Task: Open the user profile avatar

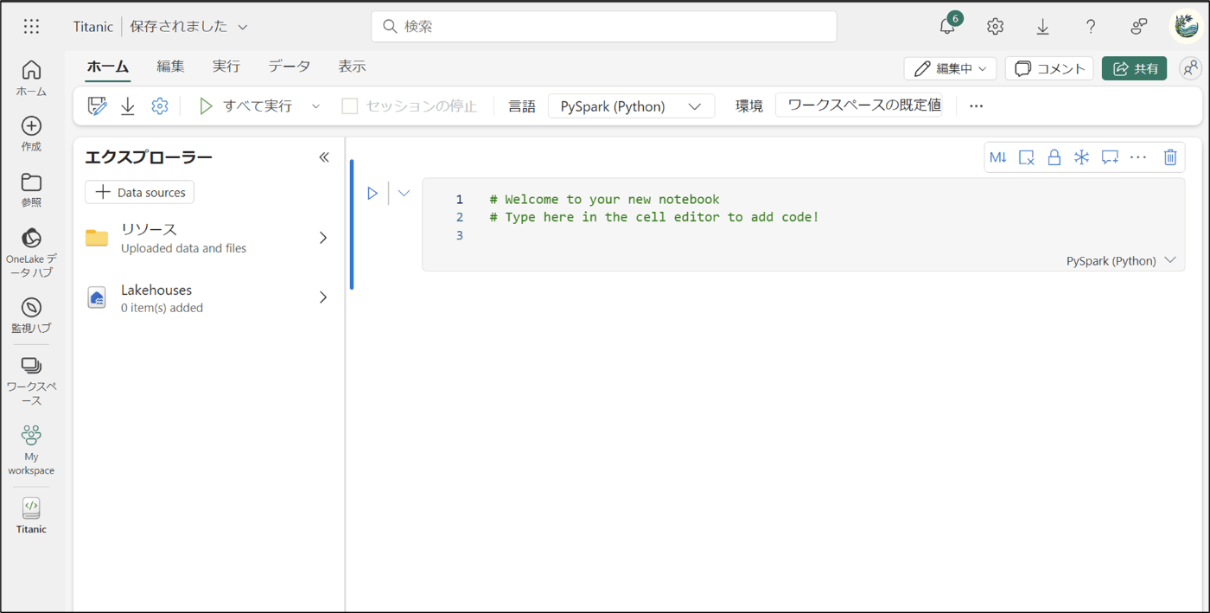Action: [x=1186, y=26]
